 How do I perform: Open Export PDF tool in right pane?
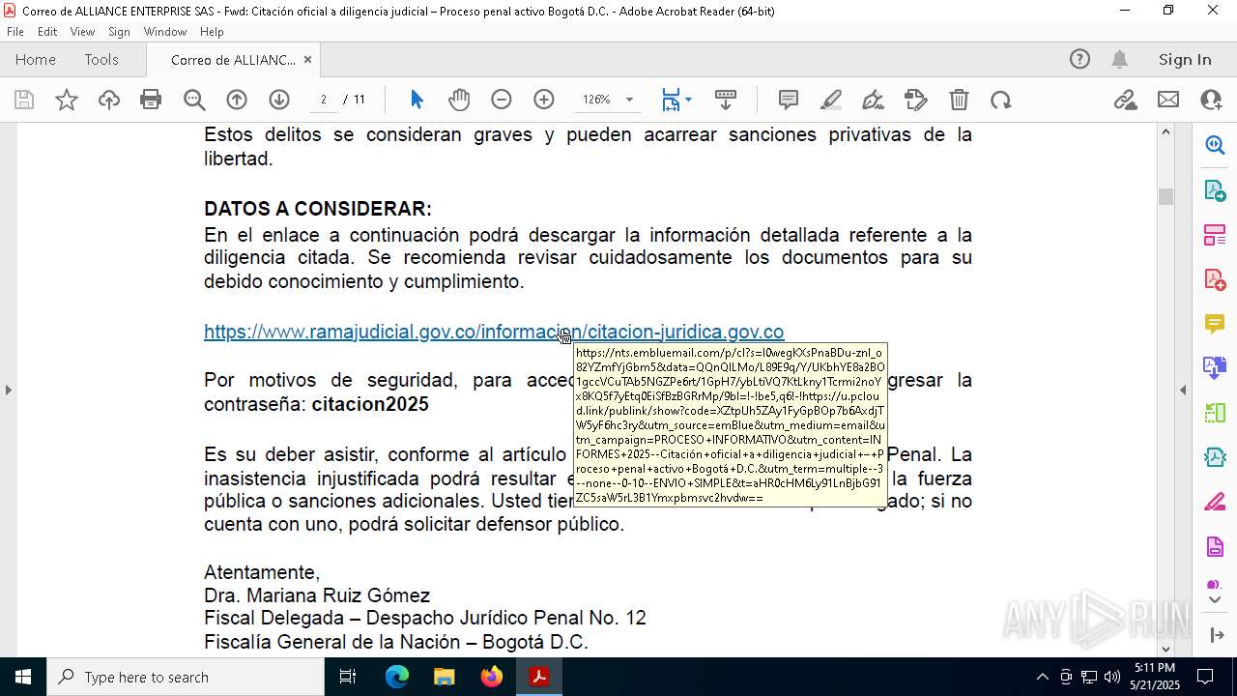tap(1215, 190)
